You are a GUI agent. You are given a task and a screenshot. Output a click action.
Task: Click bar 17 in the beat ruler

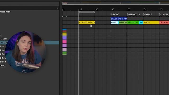pyautogui.click(x=81, y=9)
